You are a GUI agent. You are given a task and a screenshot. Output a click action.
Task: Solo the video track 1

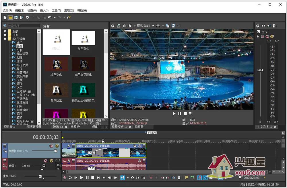(57, 146)
